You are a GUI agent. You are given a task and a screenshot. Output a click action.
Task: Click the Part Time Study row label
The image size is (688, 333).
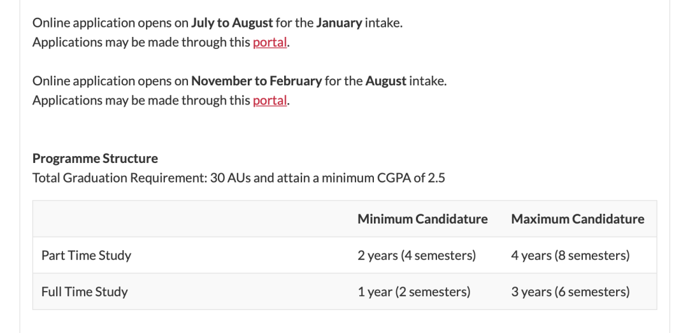coord(86,255)
